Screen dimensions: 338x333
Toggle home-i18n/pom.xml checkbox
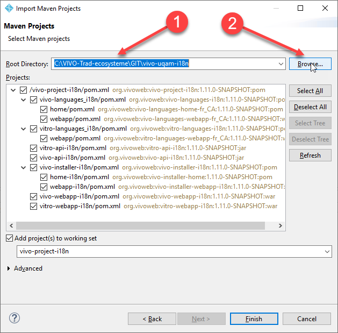(x=44, y=177)
